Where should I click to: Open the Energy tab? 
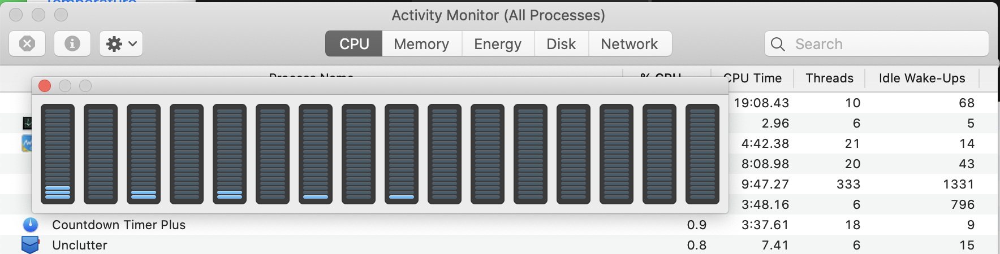click(x=498, y=43)
